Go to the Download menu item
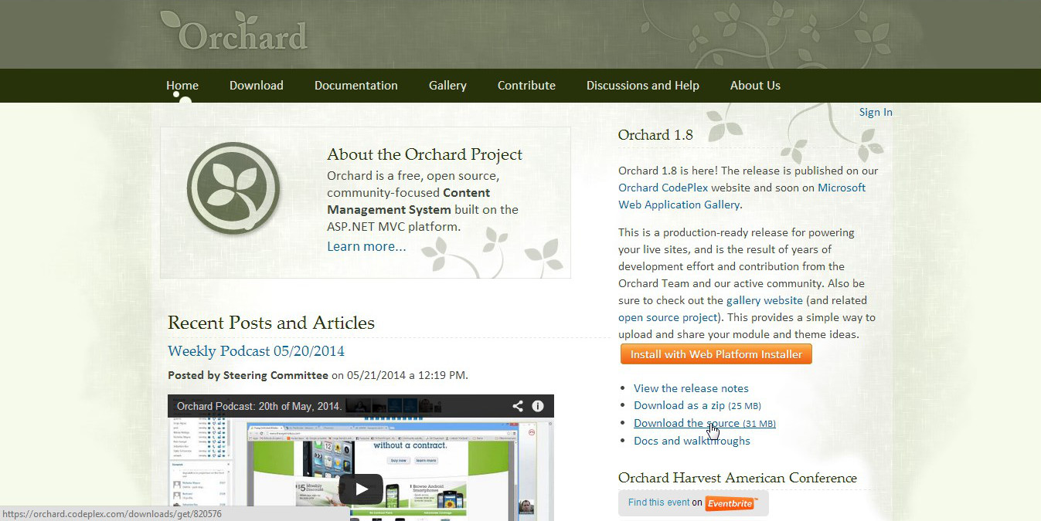This screenshot has width=1041, height=521. tap(256, 86)
